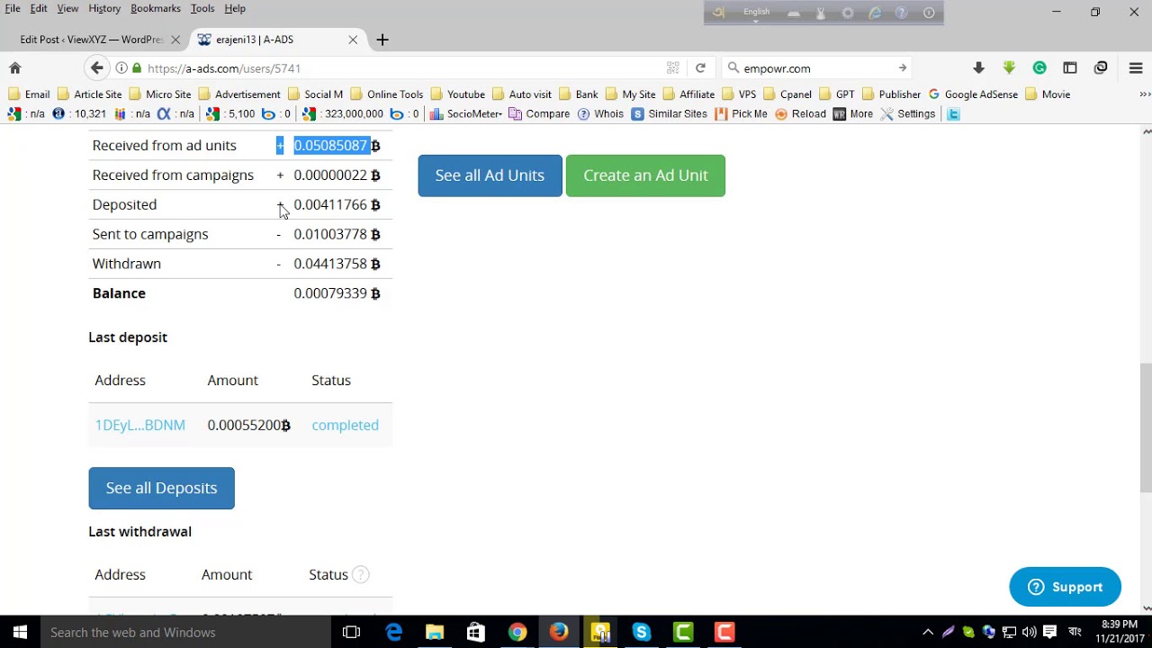Image resolution: width=1152 pixels, height=648 pixels.
Task: Click the See all Deposits button
Action: pyautogui.click(x=161, y=488)
